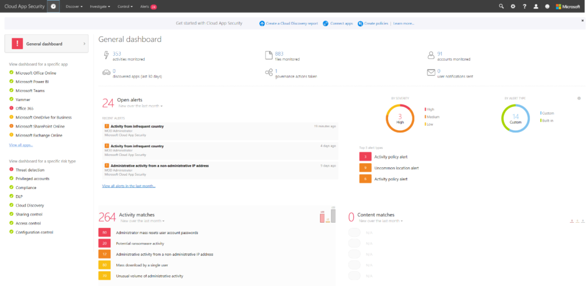
Task: Click the View all apps link
Action: click(21, 146)
